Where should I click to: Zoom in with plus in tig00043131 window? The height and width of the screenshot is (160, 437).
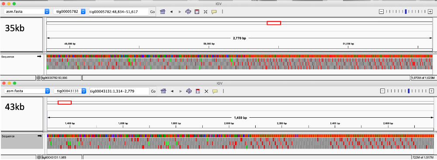click(431, 91)
